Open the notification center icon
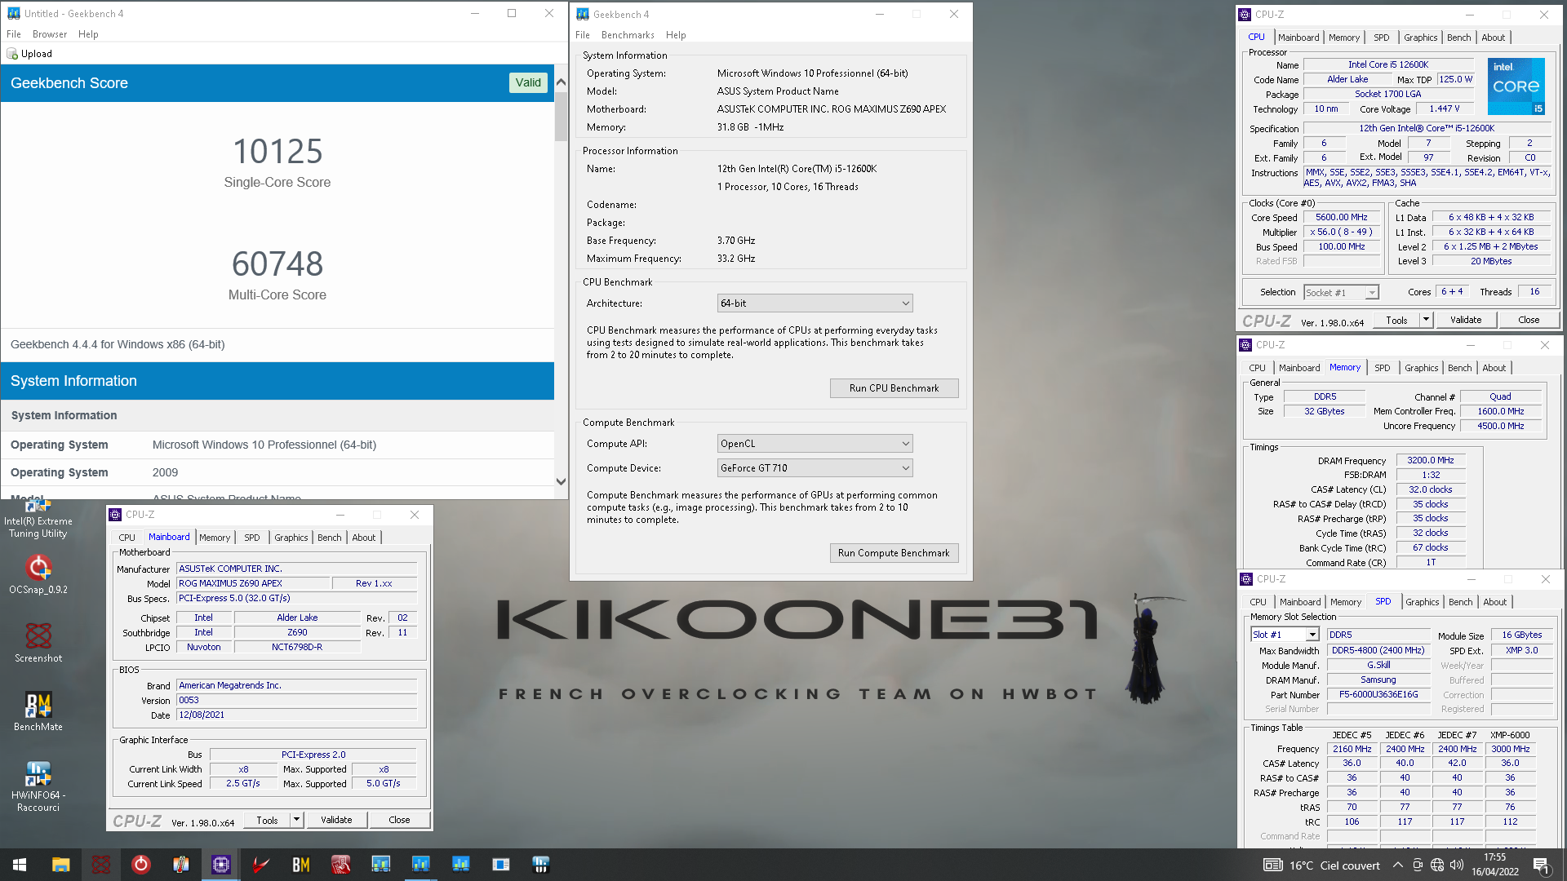Image resolution: width=1567 pixels, height=881 pixels. click(1542, 866)
